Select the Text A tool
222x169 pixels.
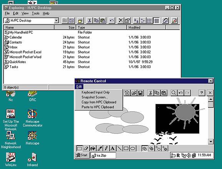tap(113, 149)
